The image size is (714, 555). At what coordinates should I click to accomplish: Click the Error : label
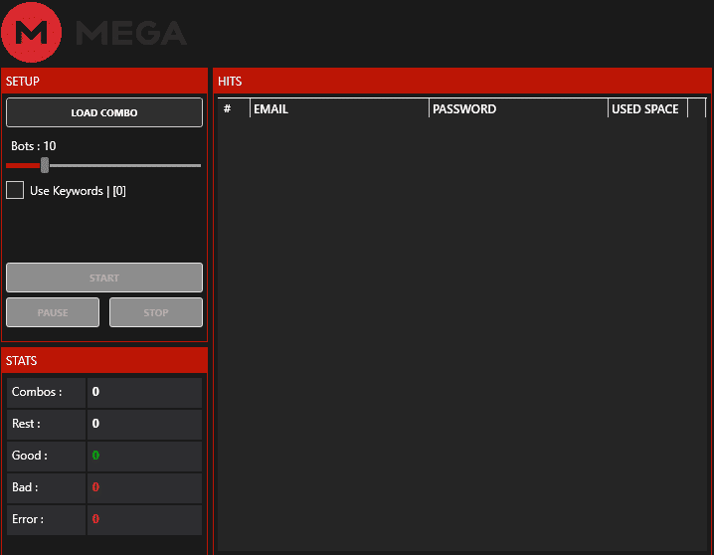coord(28,519)
